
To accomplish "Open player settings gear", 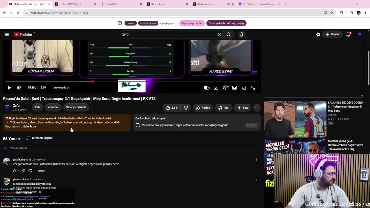I will pos(225,88).
